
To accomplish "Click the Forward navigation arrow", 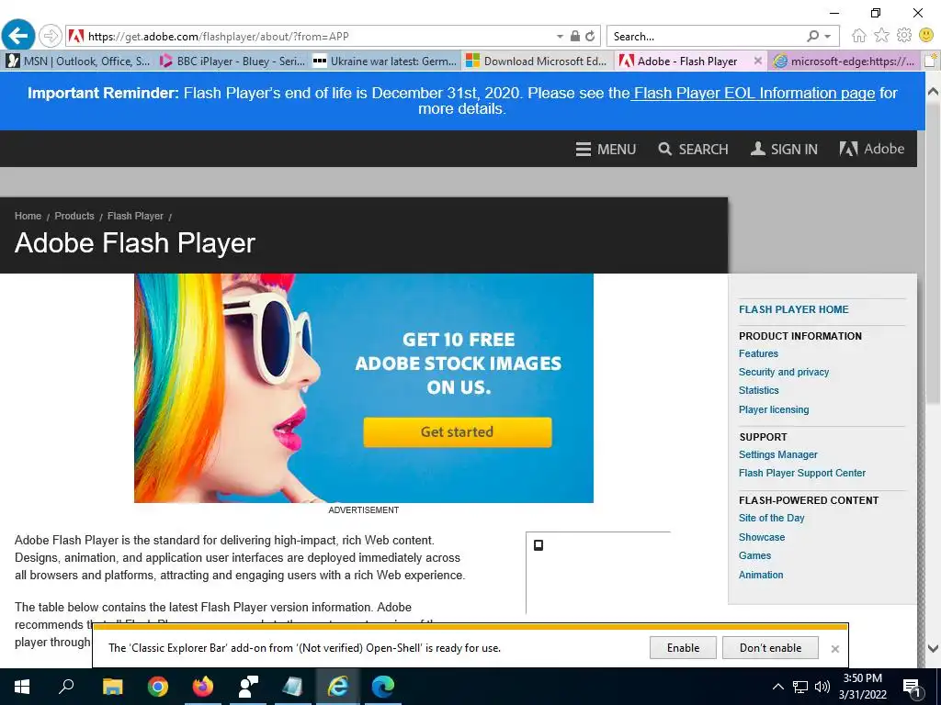I will coord(51,36).
